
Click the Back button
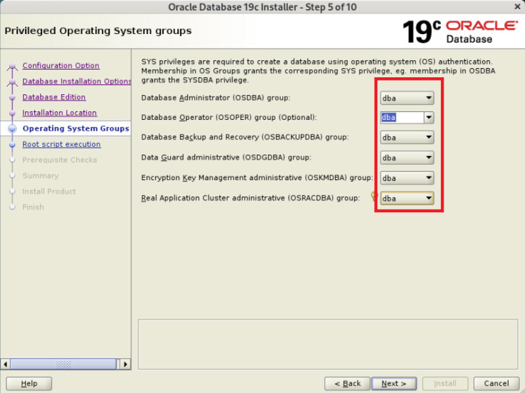pyautogui.click(x=347, y=383)
